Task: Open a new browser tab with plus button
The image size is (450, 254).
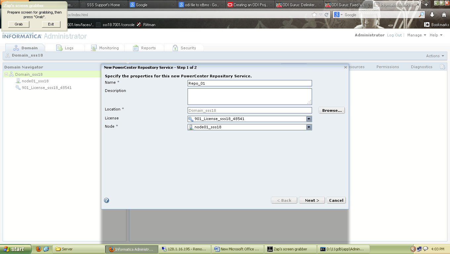Action: click(x=426, y=5)
